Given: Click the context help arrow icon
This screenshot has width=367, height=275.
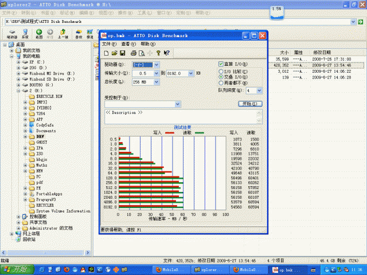Looking at the screenshot, I should coord(166,53).
